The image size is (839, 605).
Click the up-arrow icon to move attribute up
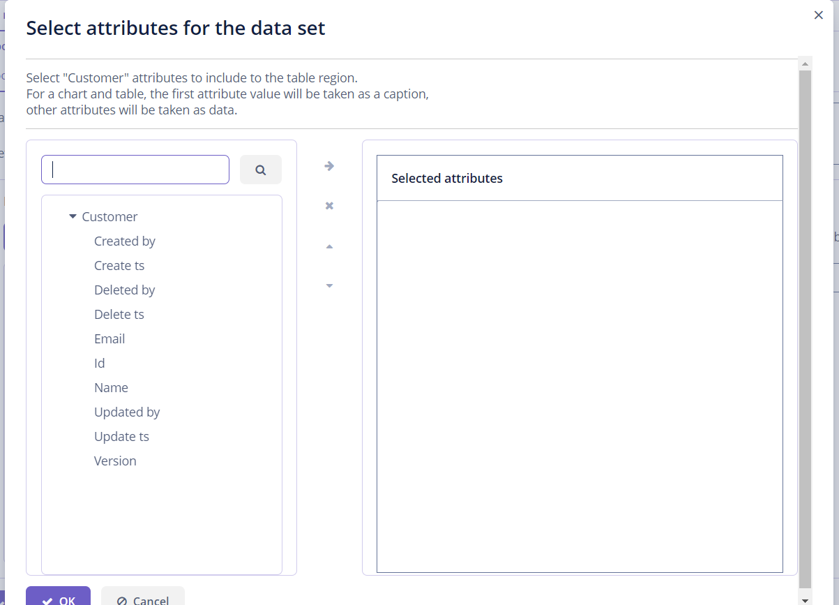click(328, 246)
